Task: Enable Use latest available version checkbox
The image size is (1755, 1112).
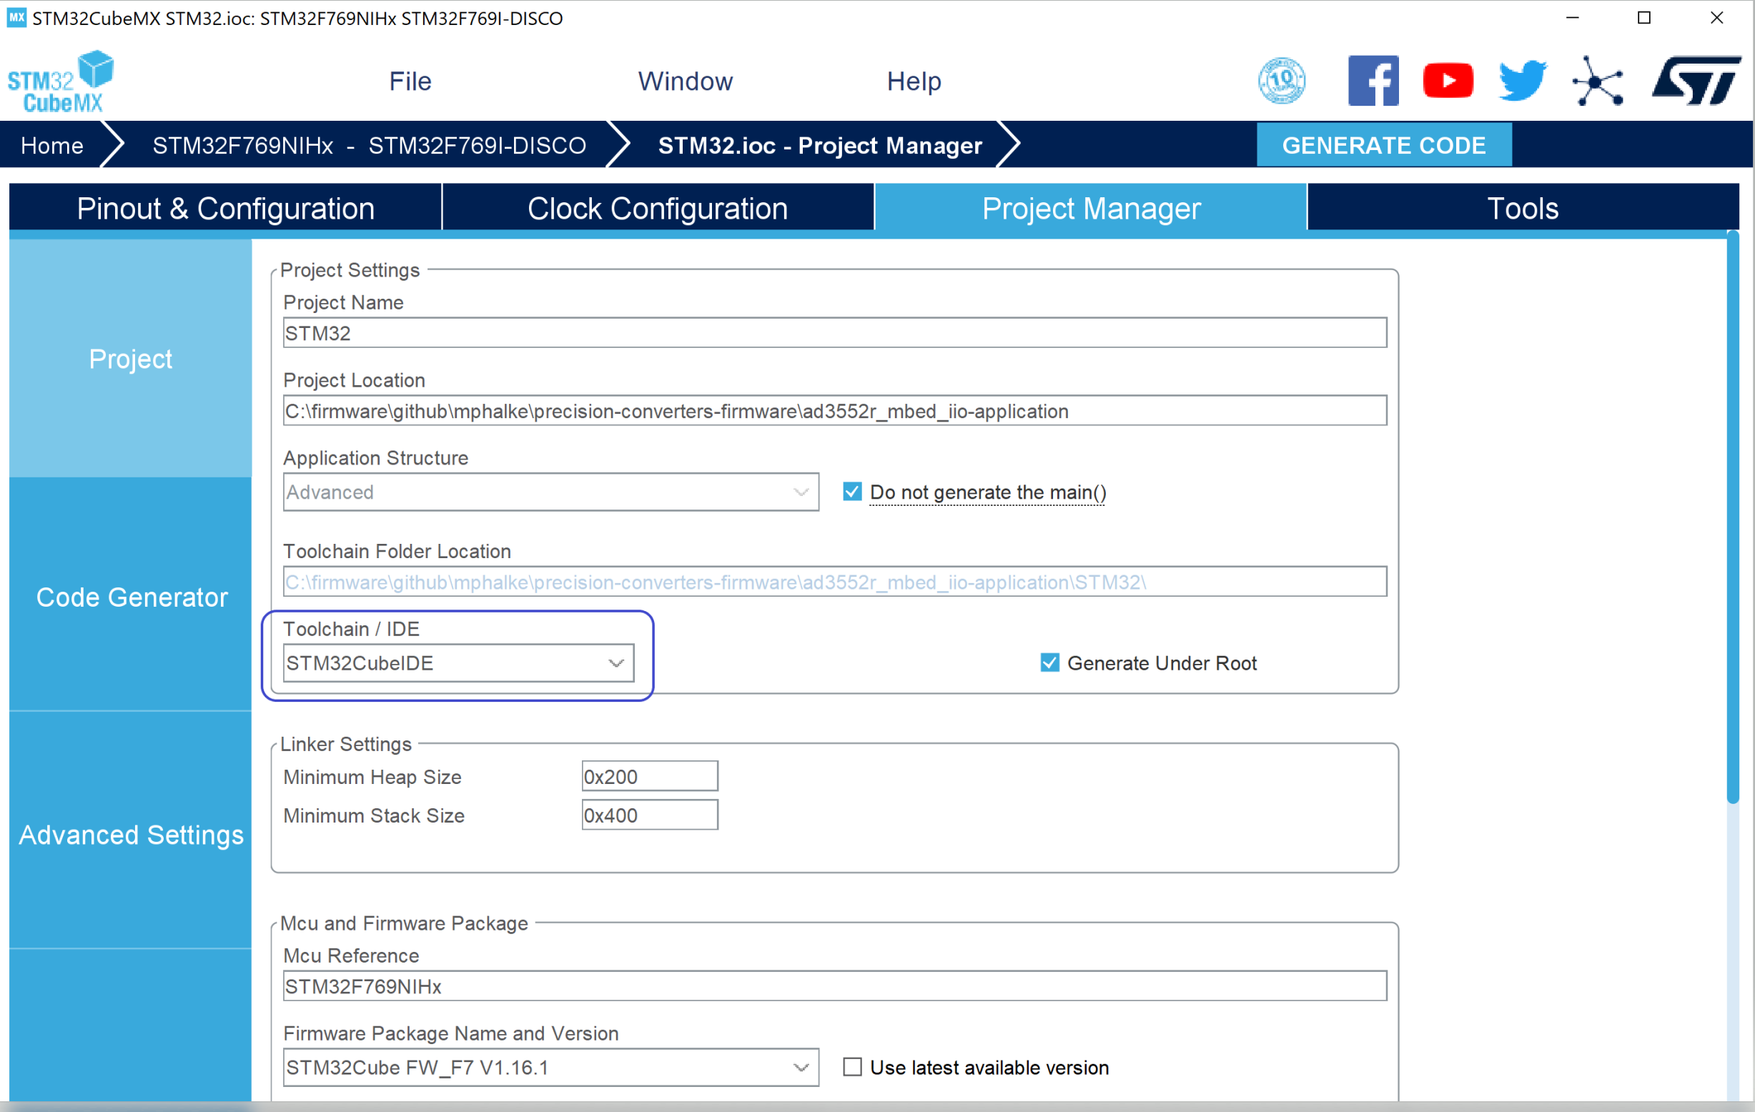Action: click(x=852, y=1067)
